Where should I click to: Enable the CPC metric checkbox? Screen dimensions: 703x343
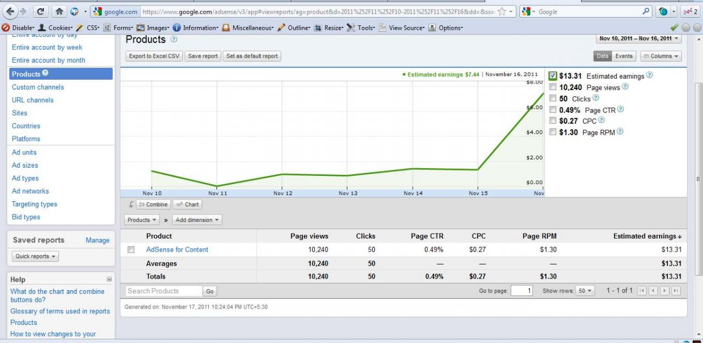(553, 120)
